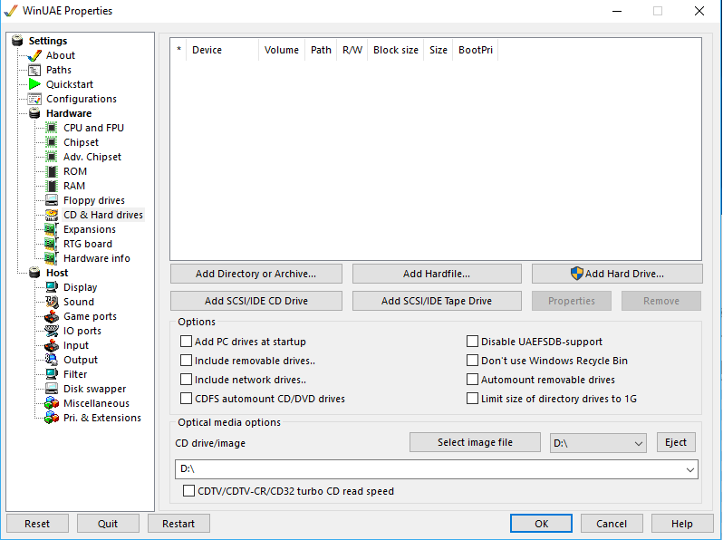Open Help for this page

click(682, 524)
